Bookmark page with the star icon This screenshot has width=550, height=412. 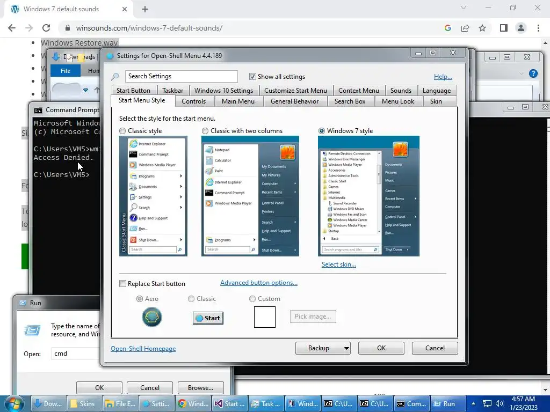pyautogui.click(x=482, y=28)
